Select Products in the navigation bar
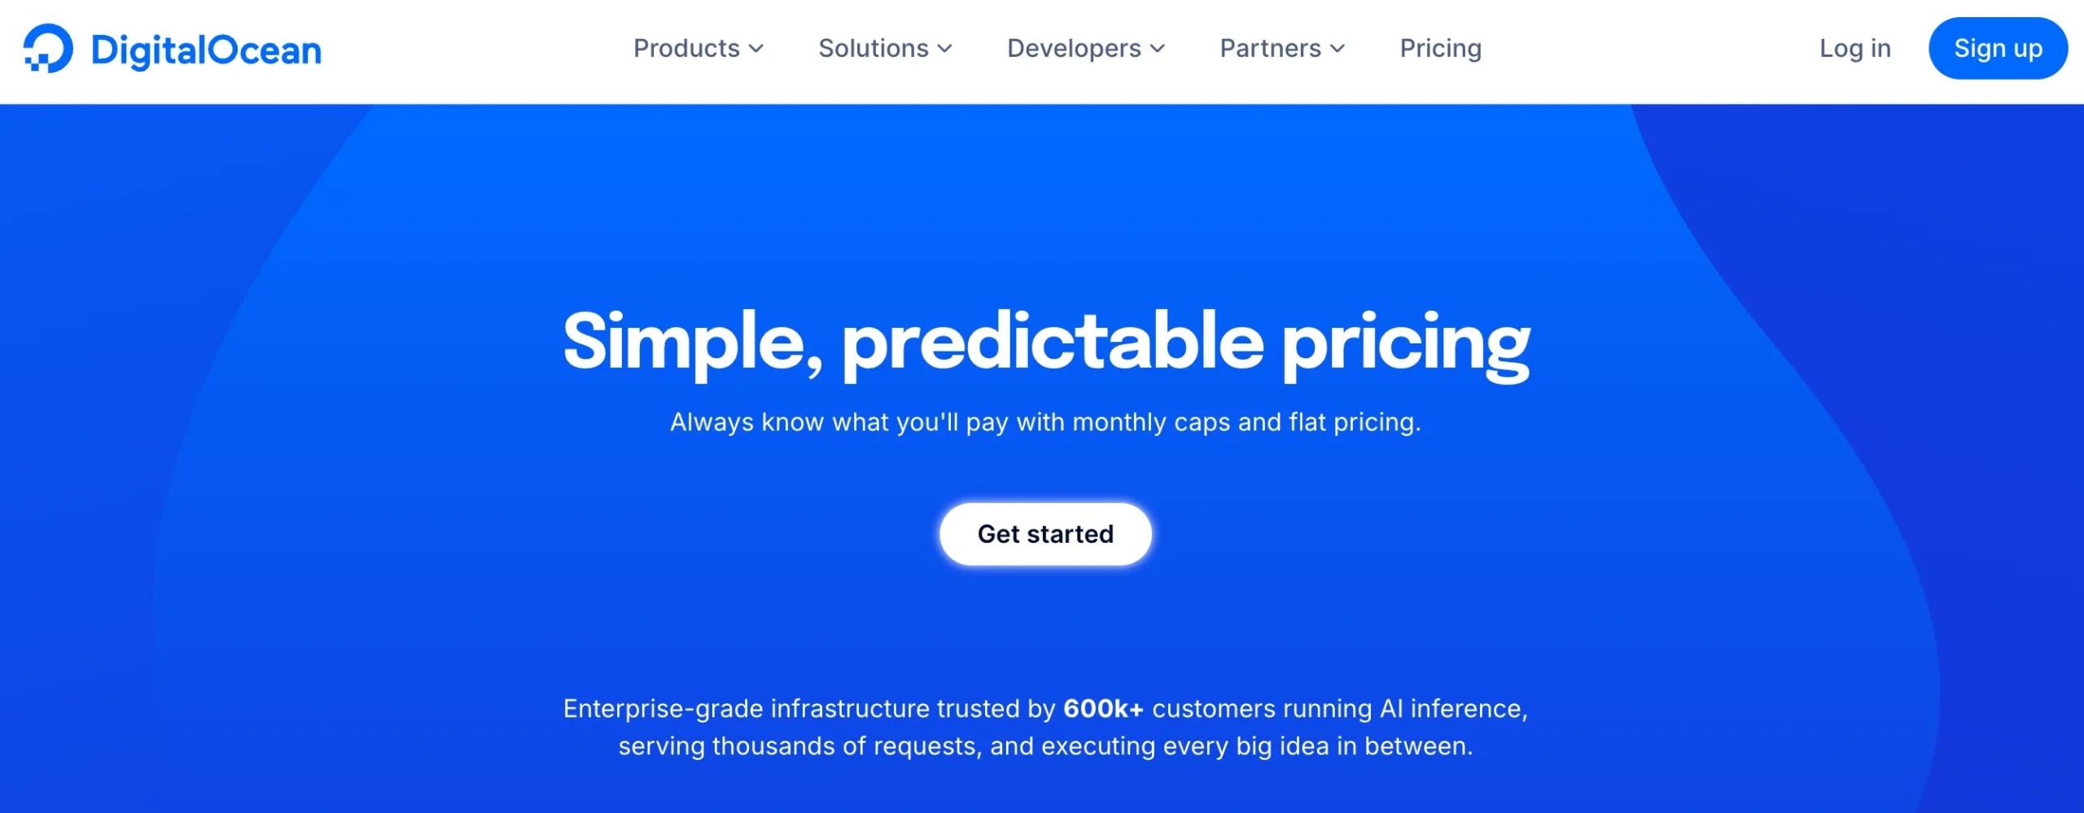This screenshot has height=813, width=2084. (x=688, y=49)
